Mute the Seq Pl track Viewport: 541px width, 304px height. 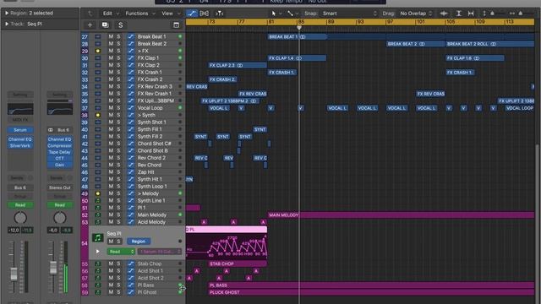point(111,242)
